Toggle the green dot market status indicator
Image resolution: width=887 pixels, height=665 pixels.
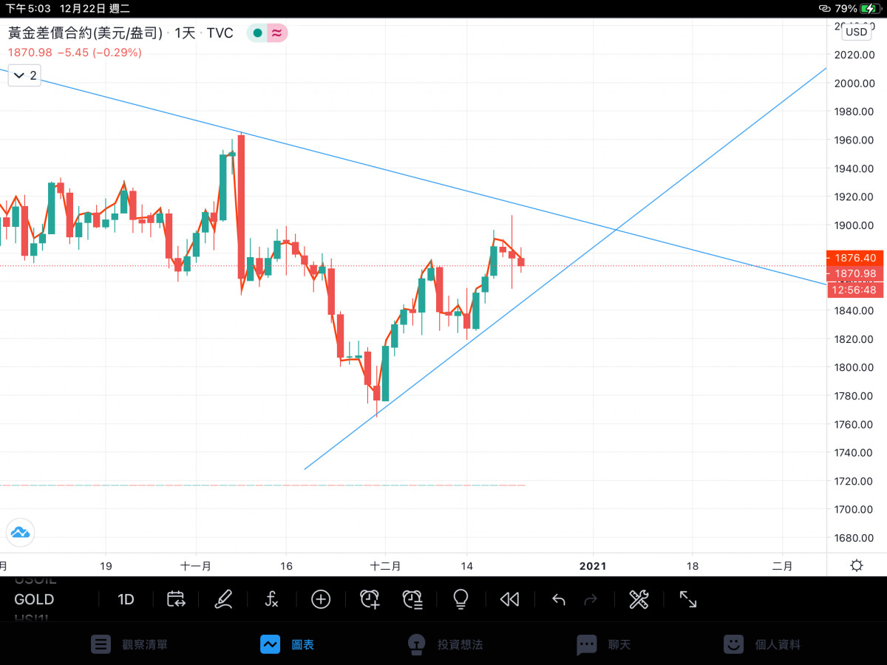pyautogui.click(x=256, y=33)
